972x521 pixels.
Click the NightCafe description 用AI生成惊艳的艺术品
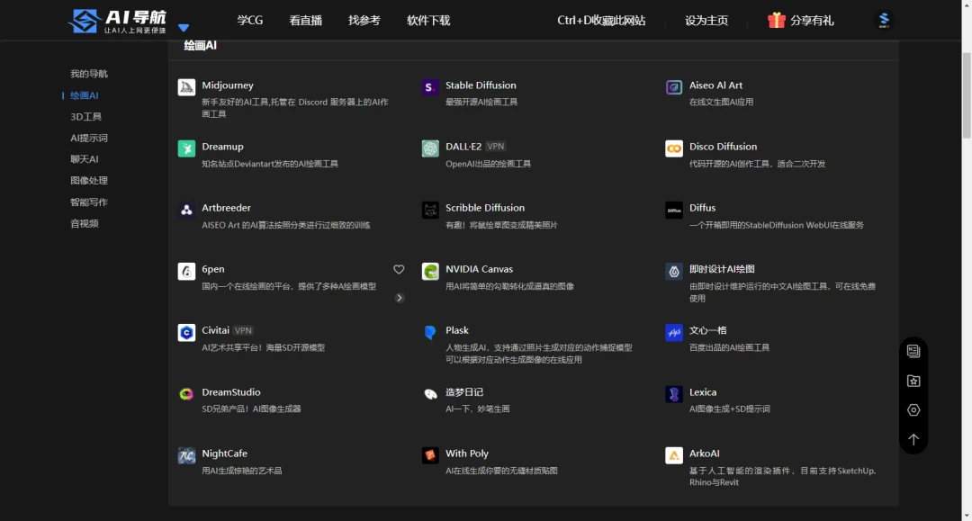tap(242, 471)
